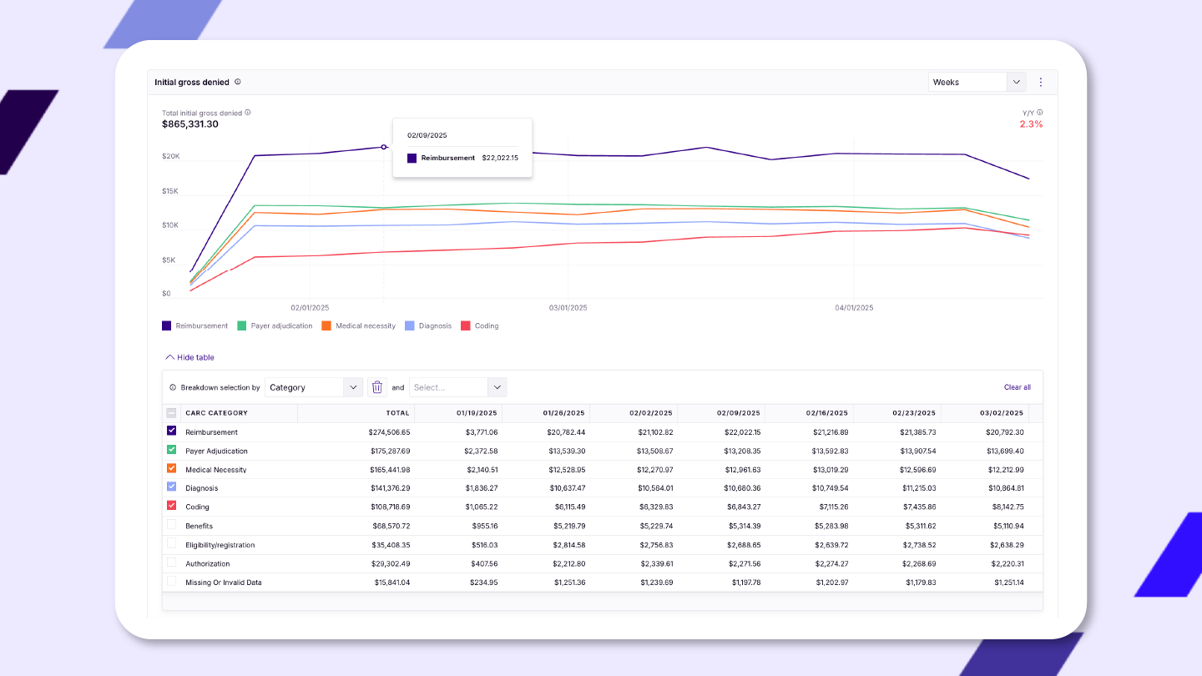Click the Y/Y info icon

[1039, 113]
